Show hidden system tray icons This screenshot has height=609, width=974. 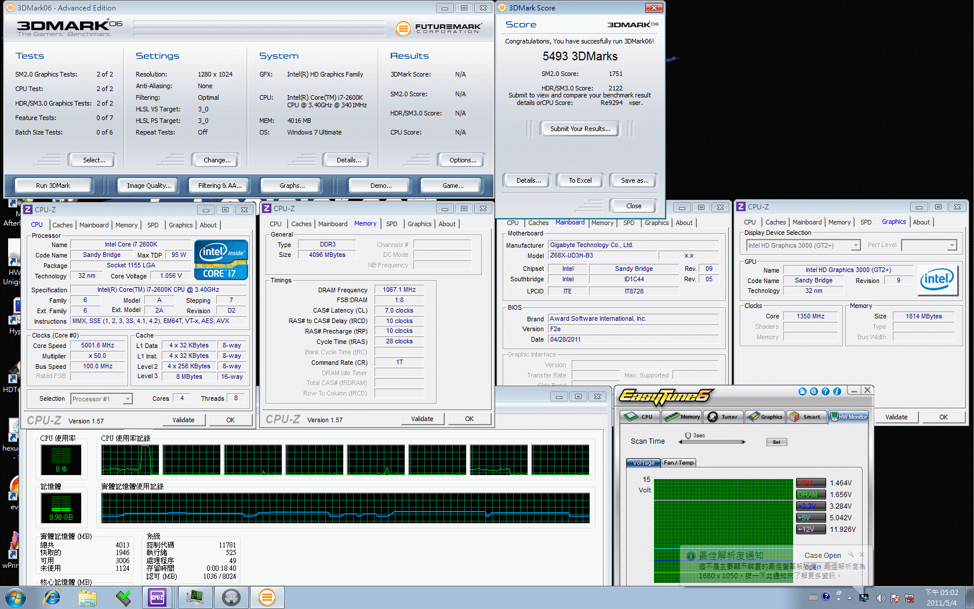coord(849,597)
